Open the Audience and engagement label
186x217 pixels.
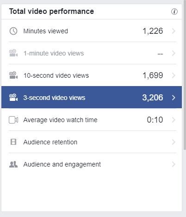(62, 164)
